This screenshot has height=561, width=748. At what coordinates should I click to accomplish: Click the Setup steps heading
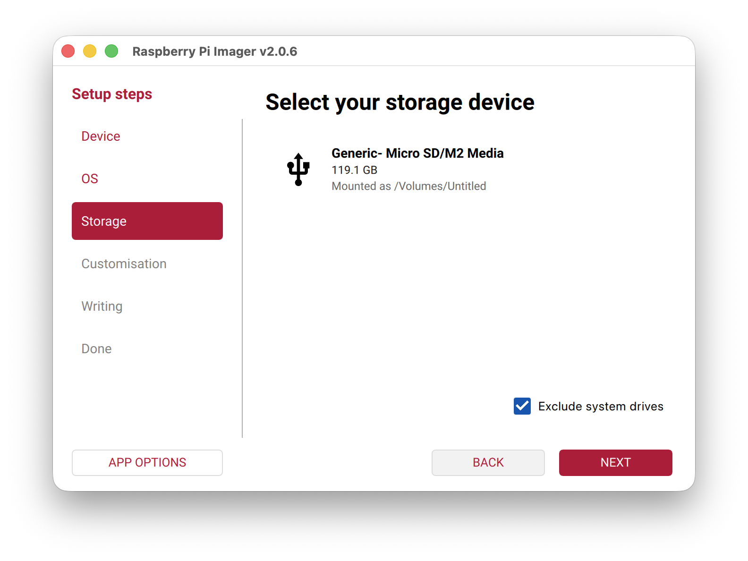point(112,94)
